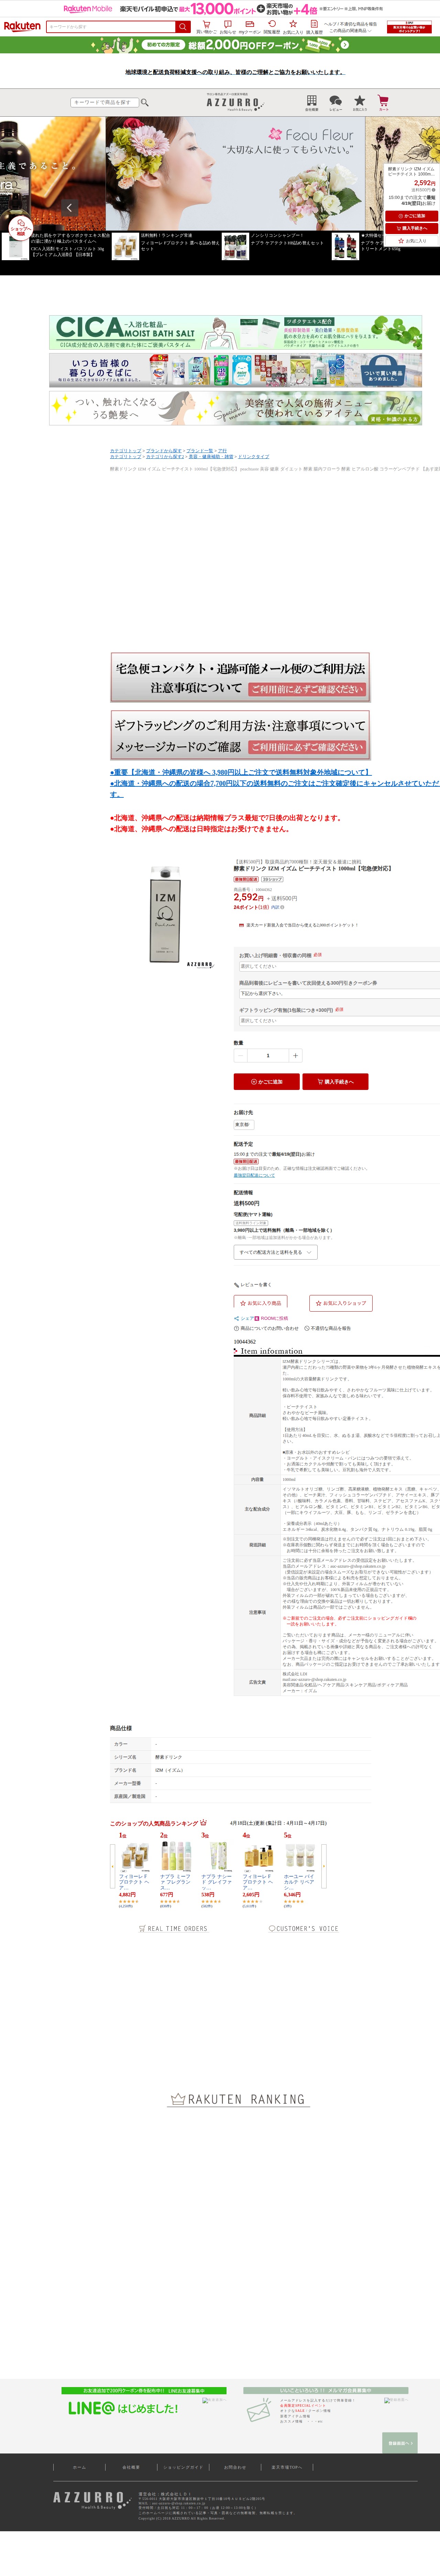Expand すべての配送方法と送料を見る
Viewport: 440px width, 2576px height.
(275, 1252)
